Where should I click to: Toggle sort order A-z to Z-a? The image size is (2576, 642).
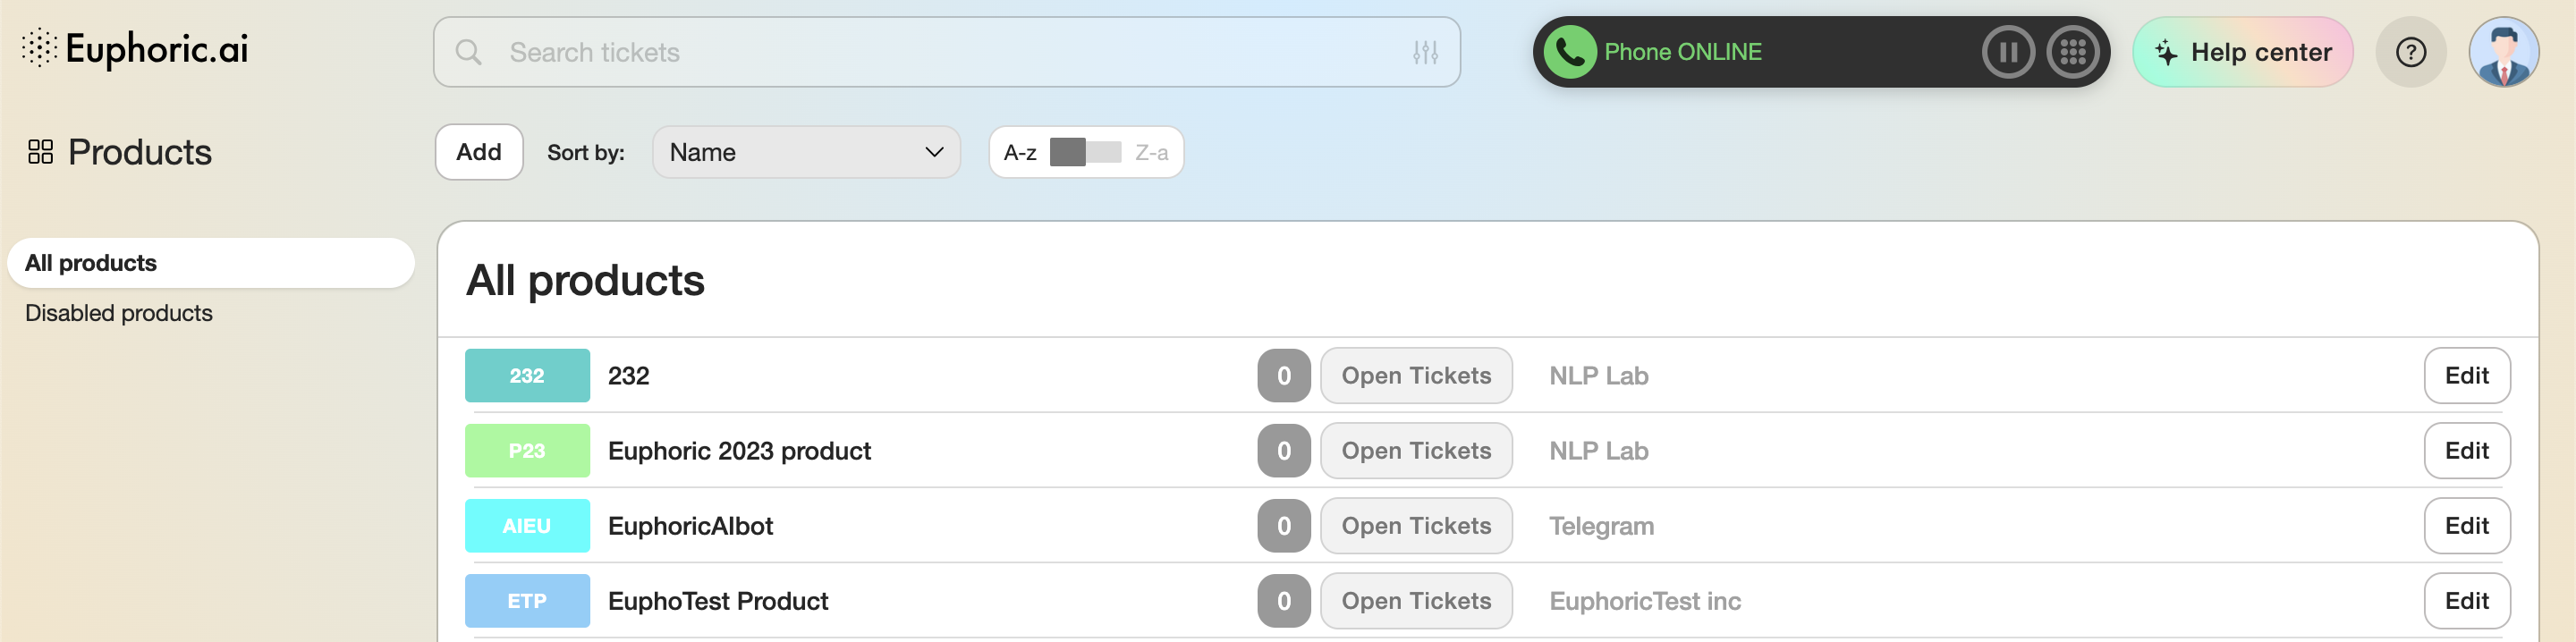(1085, 152)
